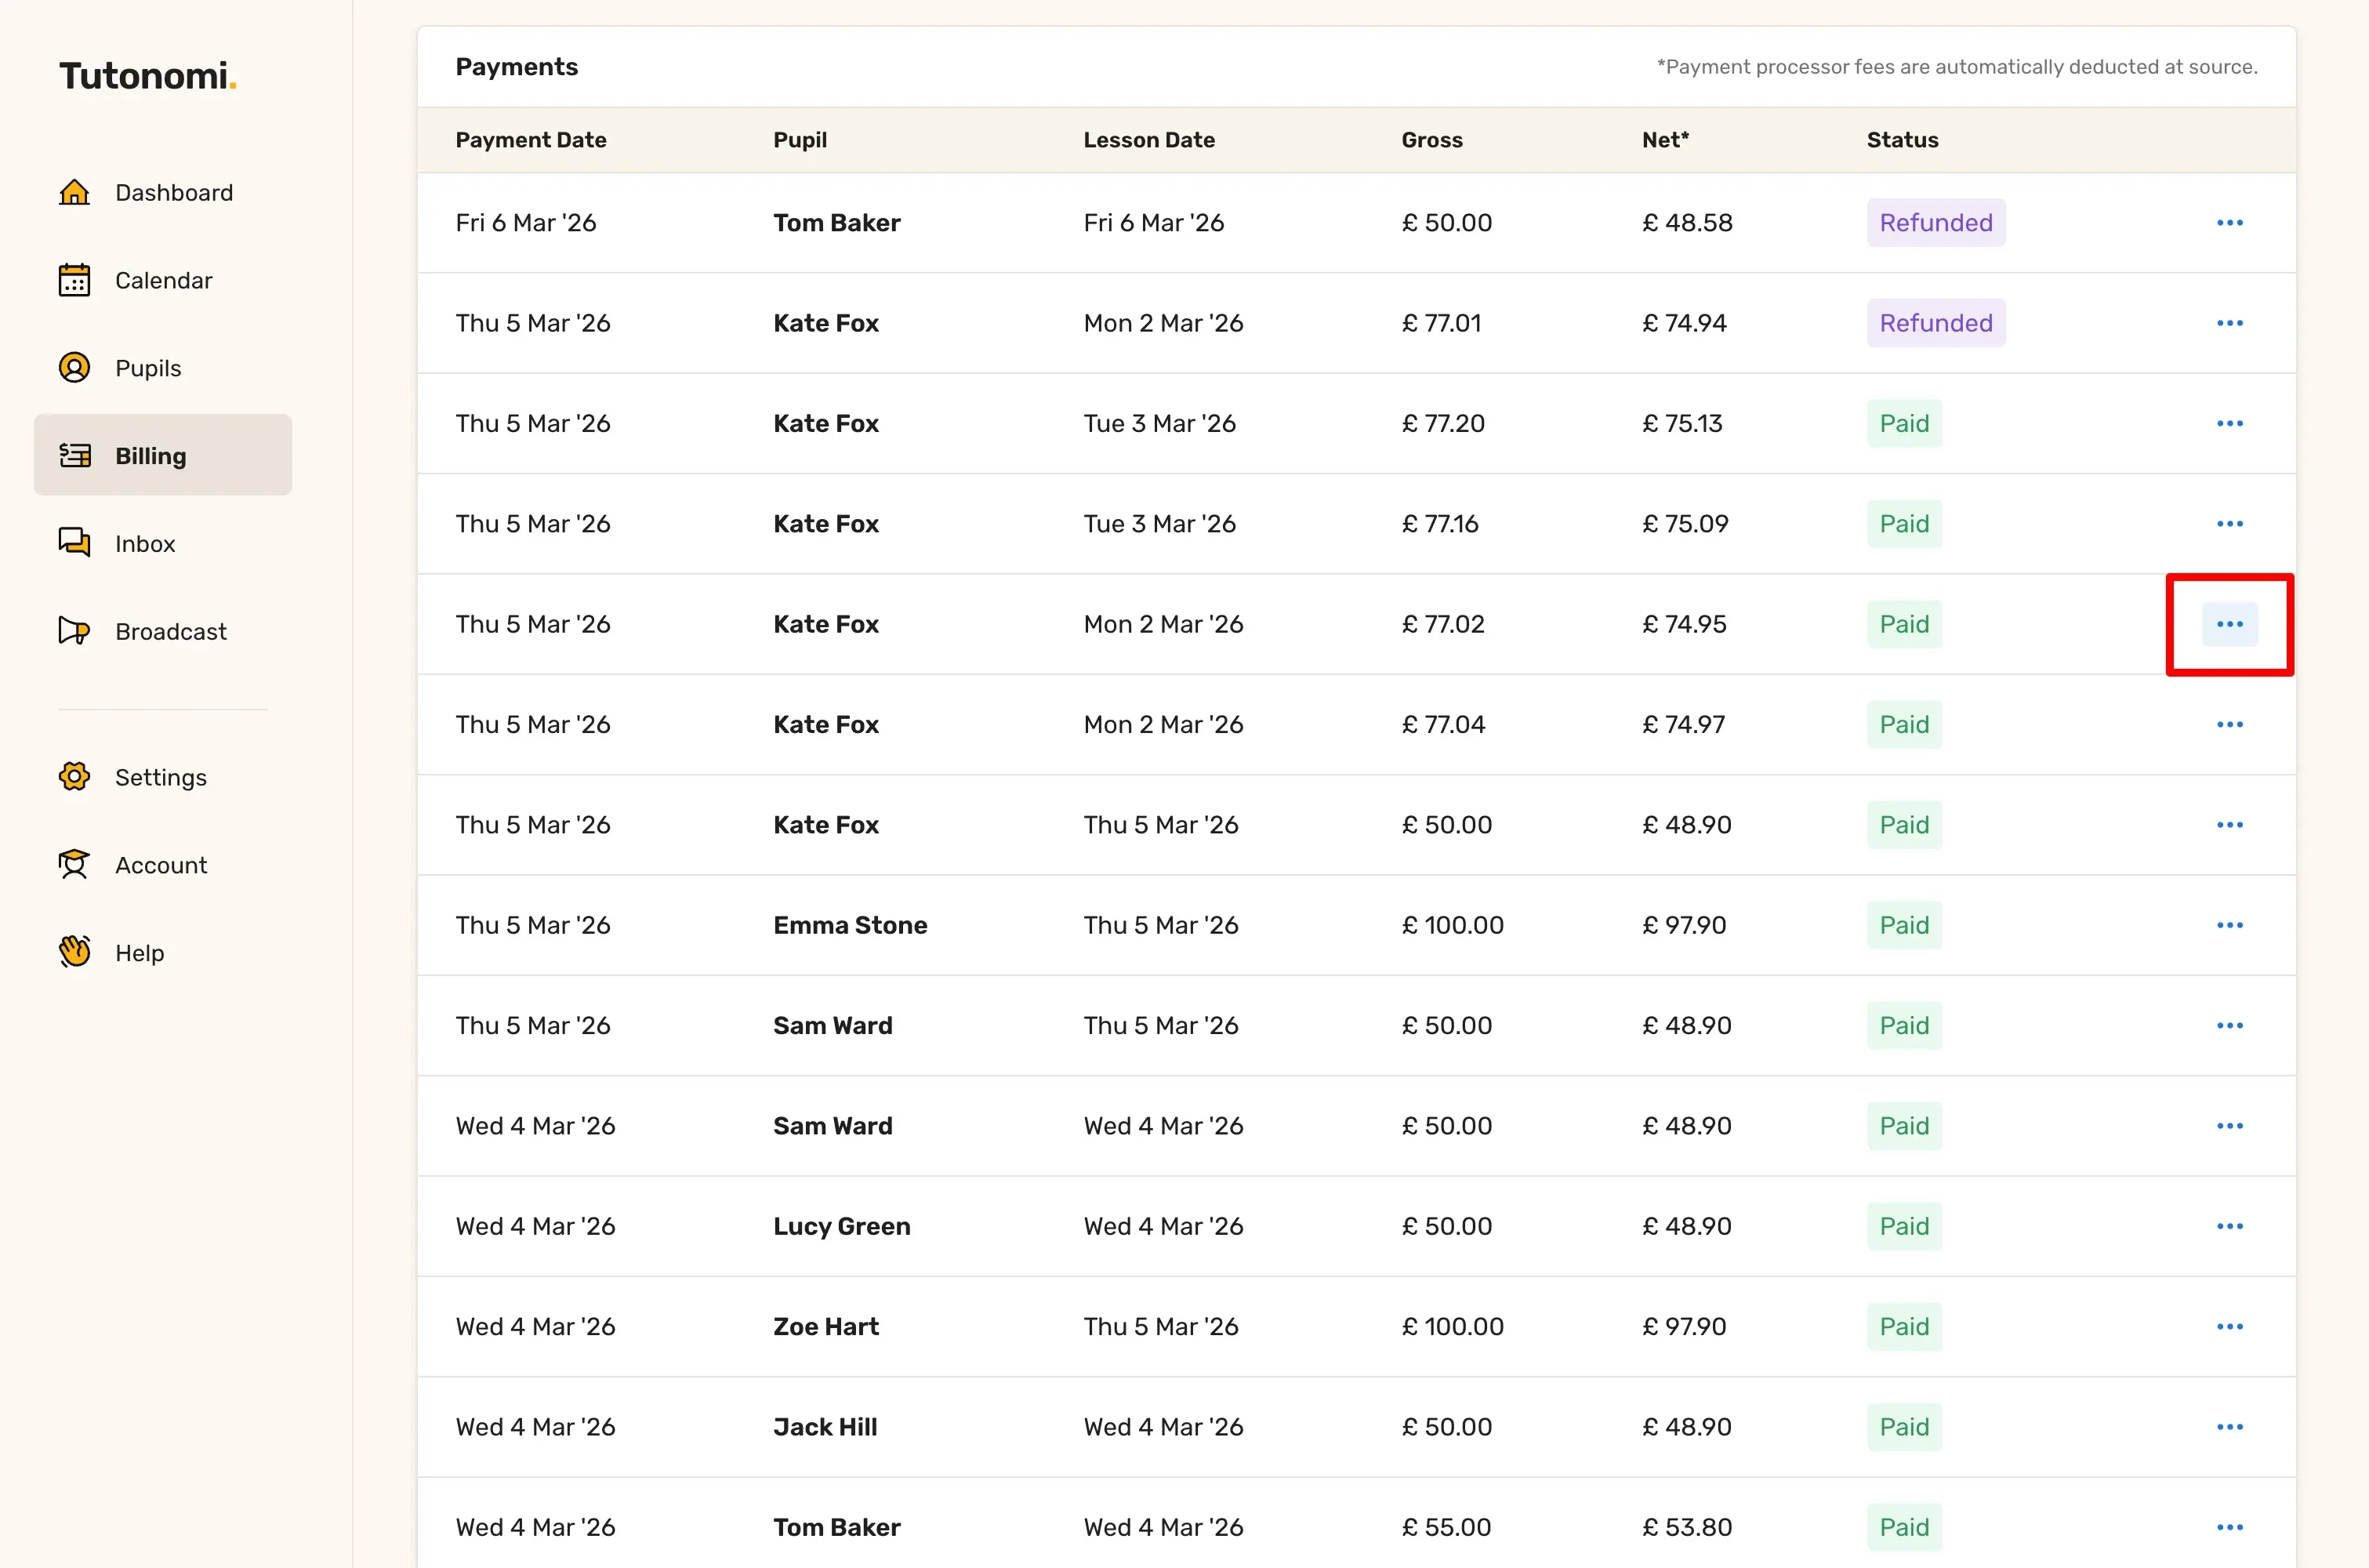Click the Broadcast megaphone icon

tap(74, 631)
